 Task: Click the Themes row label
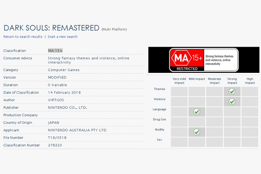[x=159, y=89]
